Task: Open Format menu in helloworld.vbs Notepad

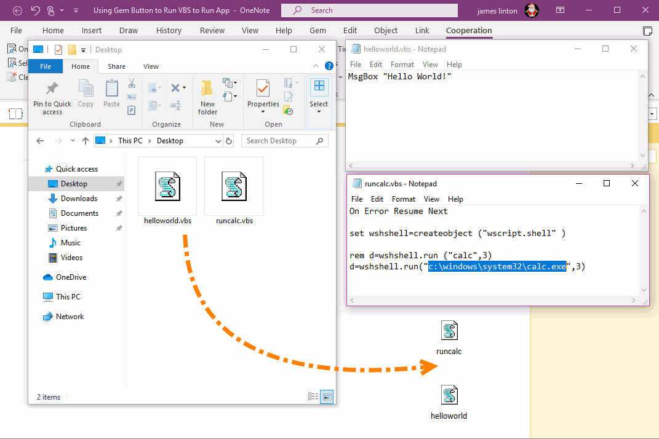Action: click(402, 65)
